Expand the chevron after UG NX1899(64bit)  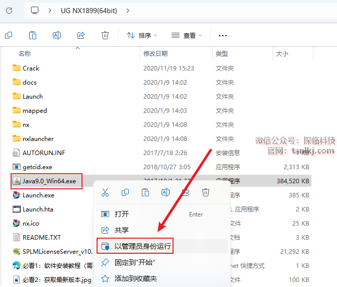coord(128,11)
